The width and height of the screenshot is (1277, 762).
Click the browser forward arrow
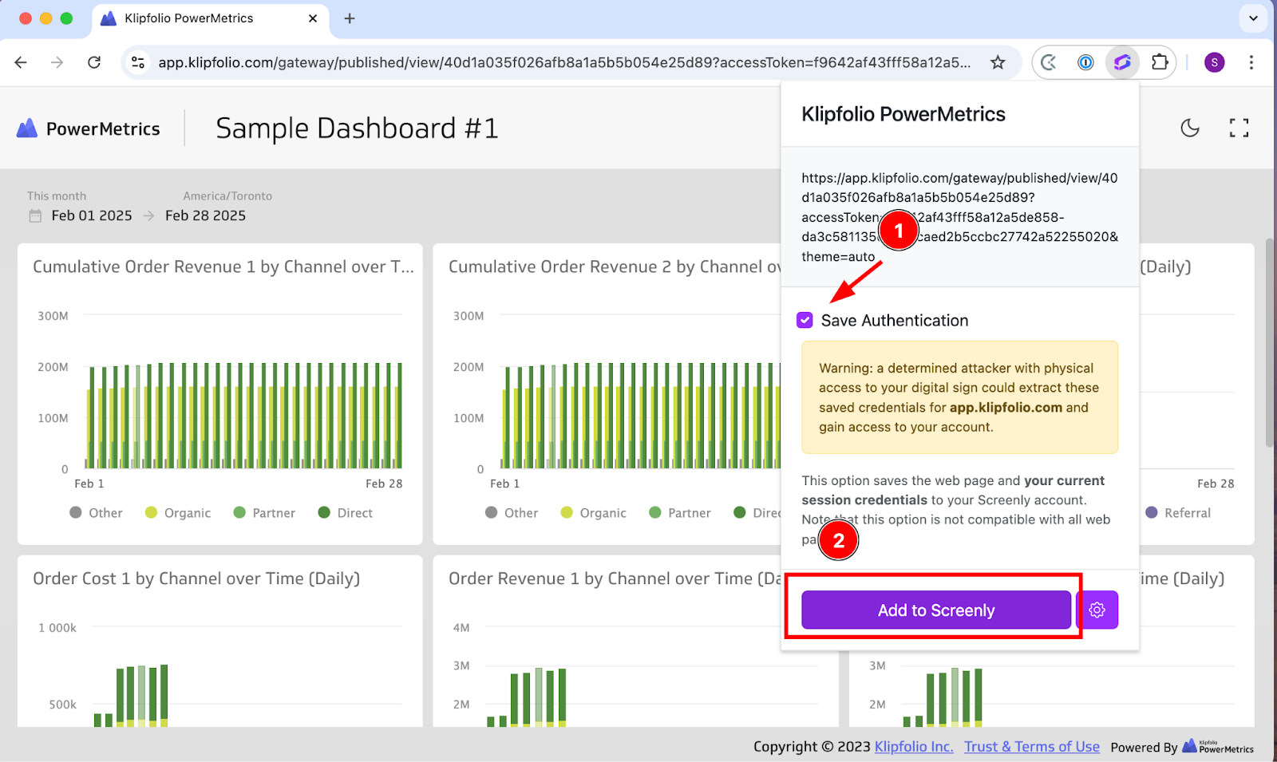pos(57,62)
